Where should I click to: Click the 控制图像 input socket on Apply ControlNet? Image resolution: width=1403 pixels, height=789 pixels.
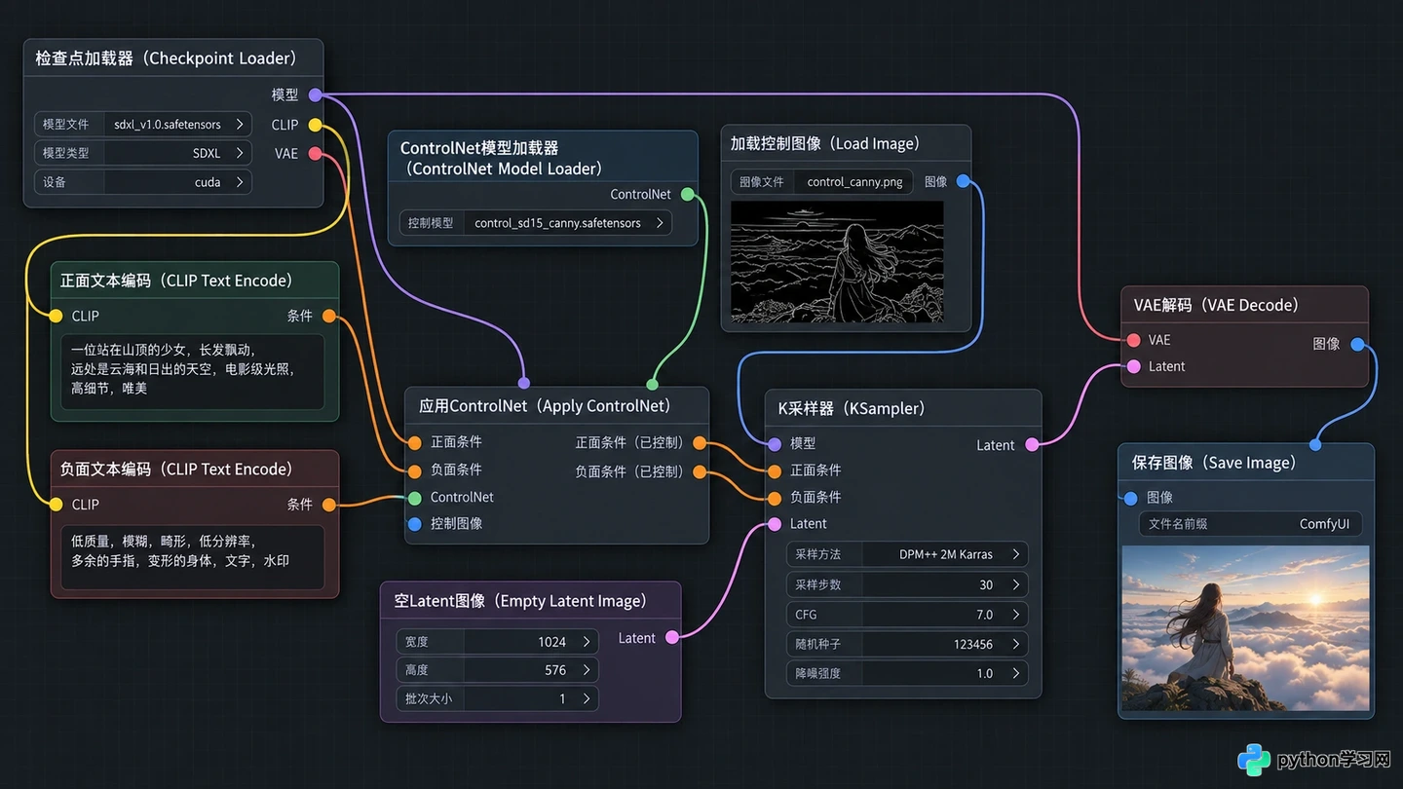point(415,524)
